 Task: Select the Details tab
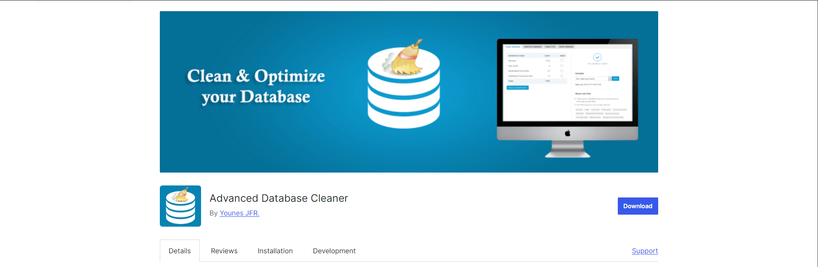click(180, 251)
